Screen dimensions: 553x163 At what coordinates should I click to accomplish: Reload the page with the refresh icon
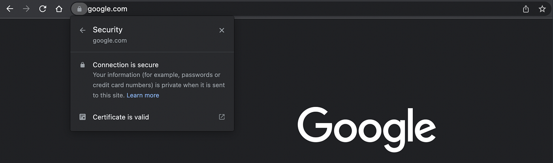click(43, 9)
